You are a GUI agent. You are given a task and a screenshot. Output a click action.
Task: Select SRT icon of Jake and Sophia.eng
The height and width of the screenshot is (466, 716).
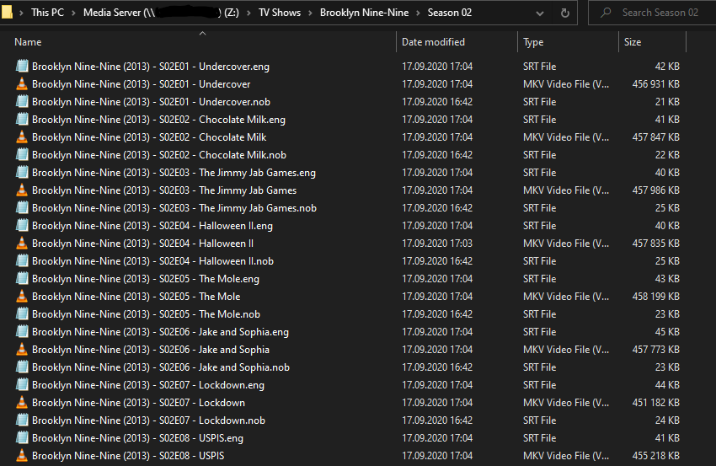21,332
